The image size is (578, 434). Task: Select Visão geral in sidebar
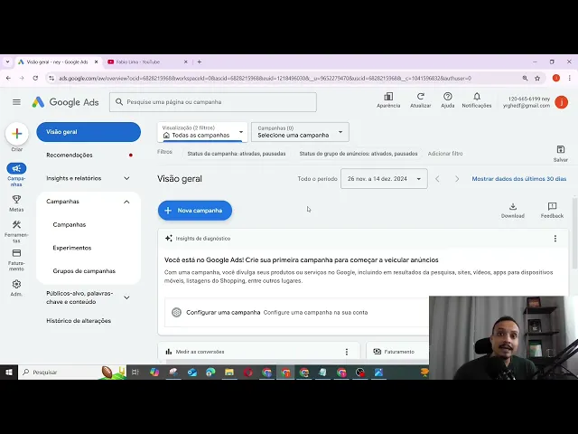(89, 132)
